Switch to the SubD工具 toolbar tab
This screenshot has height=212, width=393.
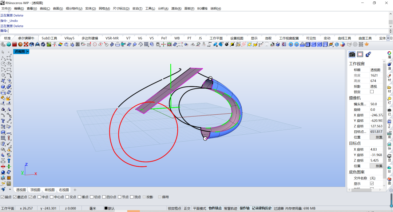tap(49, 38)
